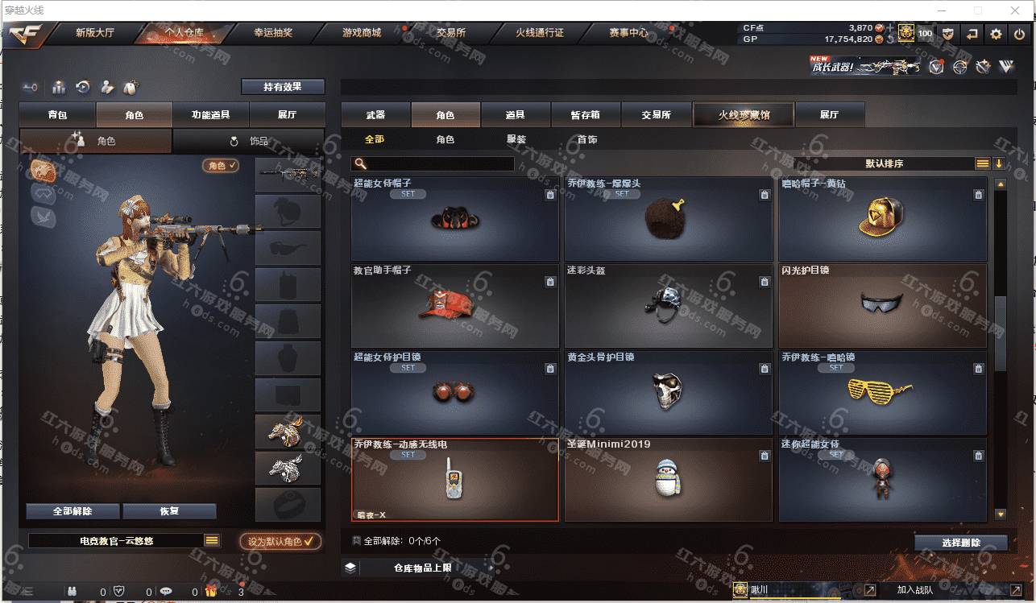Image resolution: width=1036 pixels, height=603 pixels.
Task: Click the 成长武器 banner icon
Action: 865,66
